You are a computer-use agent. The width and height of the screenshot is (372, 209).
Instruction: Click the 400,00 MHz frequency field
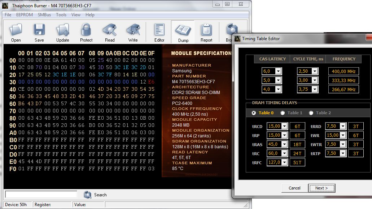(343, 71)
